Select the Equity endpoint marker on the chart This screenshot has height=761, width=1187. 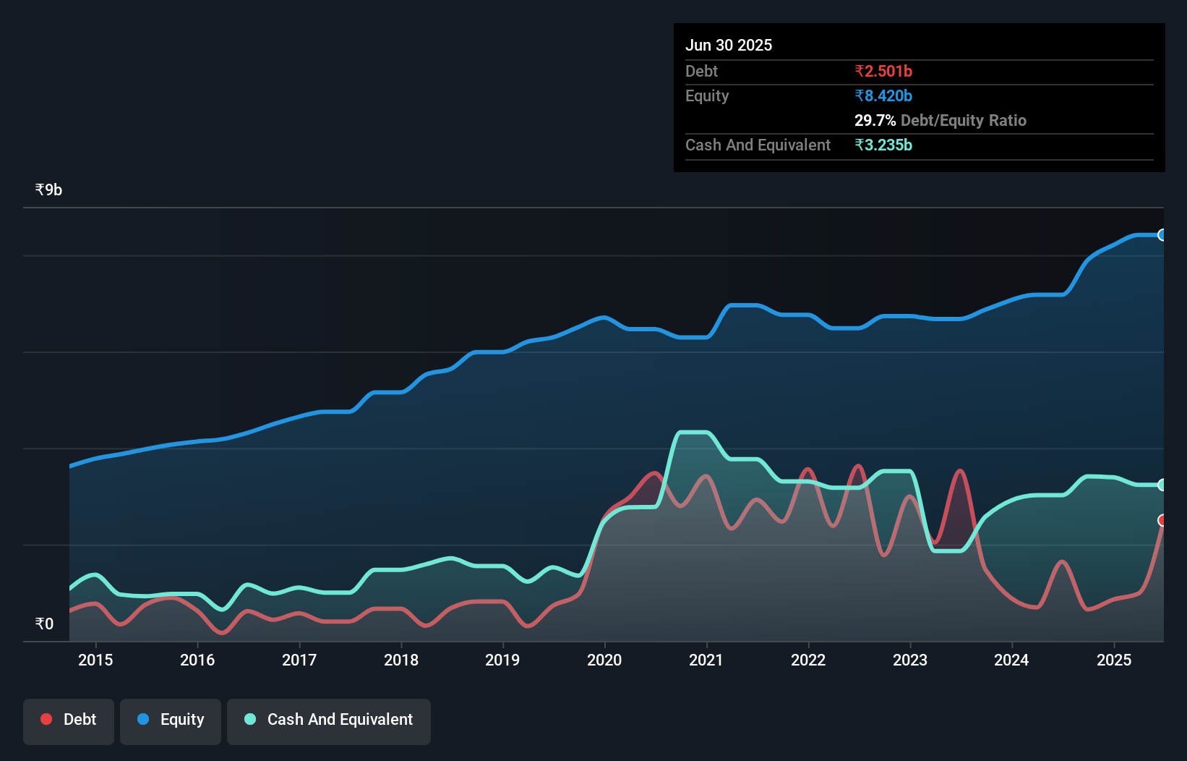[x=1162, y=235]
